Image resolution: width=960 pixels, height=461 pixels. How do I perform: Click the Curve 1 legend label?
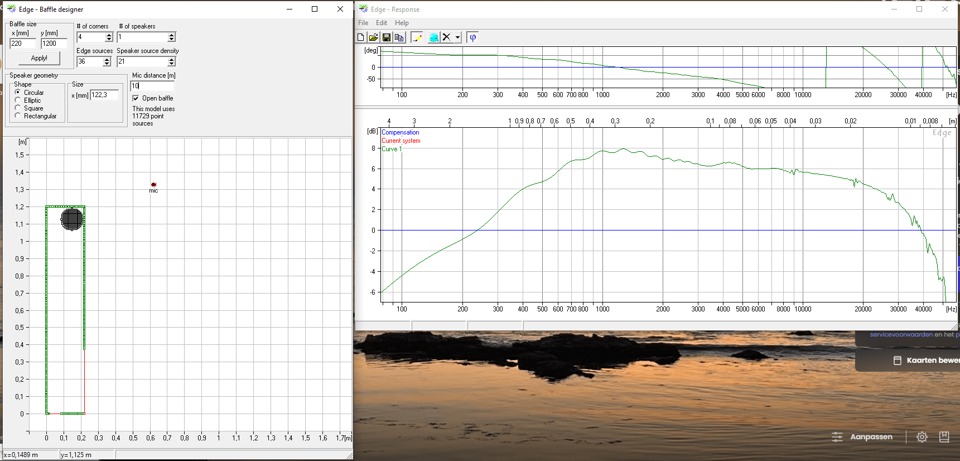[392, 149]
